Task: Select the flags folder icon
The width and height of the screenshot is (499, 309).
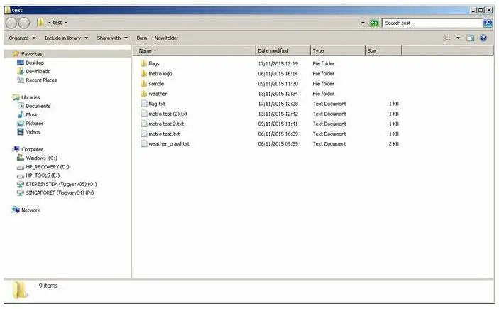Action: tap(143, 63)
